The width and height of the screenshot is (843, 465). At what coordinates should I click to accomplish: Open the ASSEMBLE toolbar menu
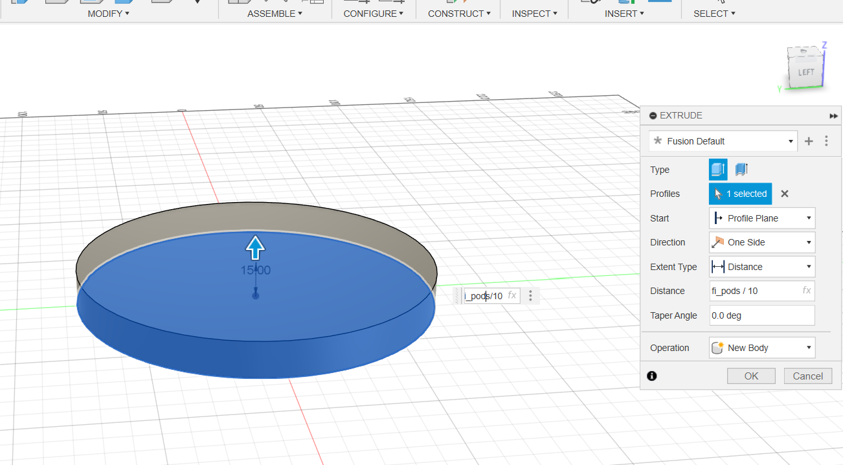tap(275, 14)
